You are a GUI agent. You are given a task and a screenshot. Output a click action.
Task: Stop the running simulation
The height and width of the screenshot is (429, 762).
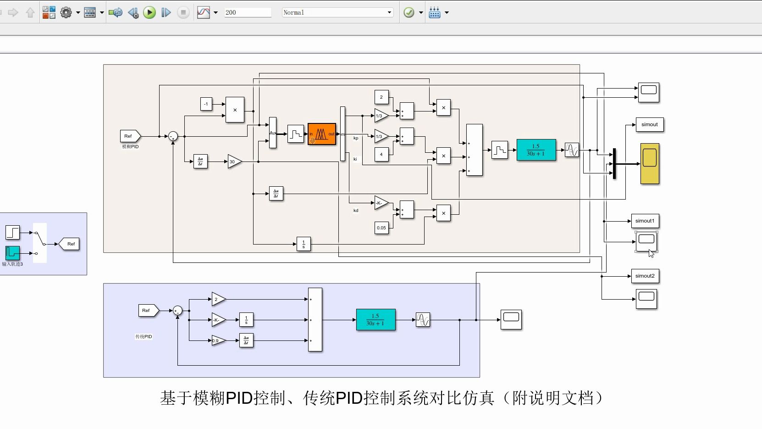pos(183,12)
